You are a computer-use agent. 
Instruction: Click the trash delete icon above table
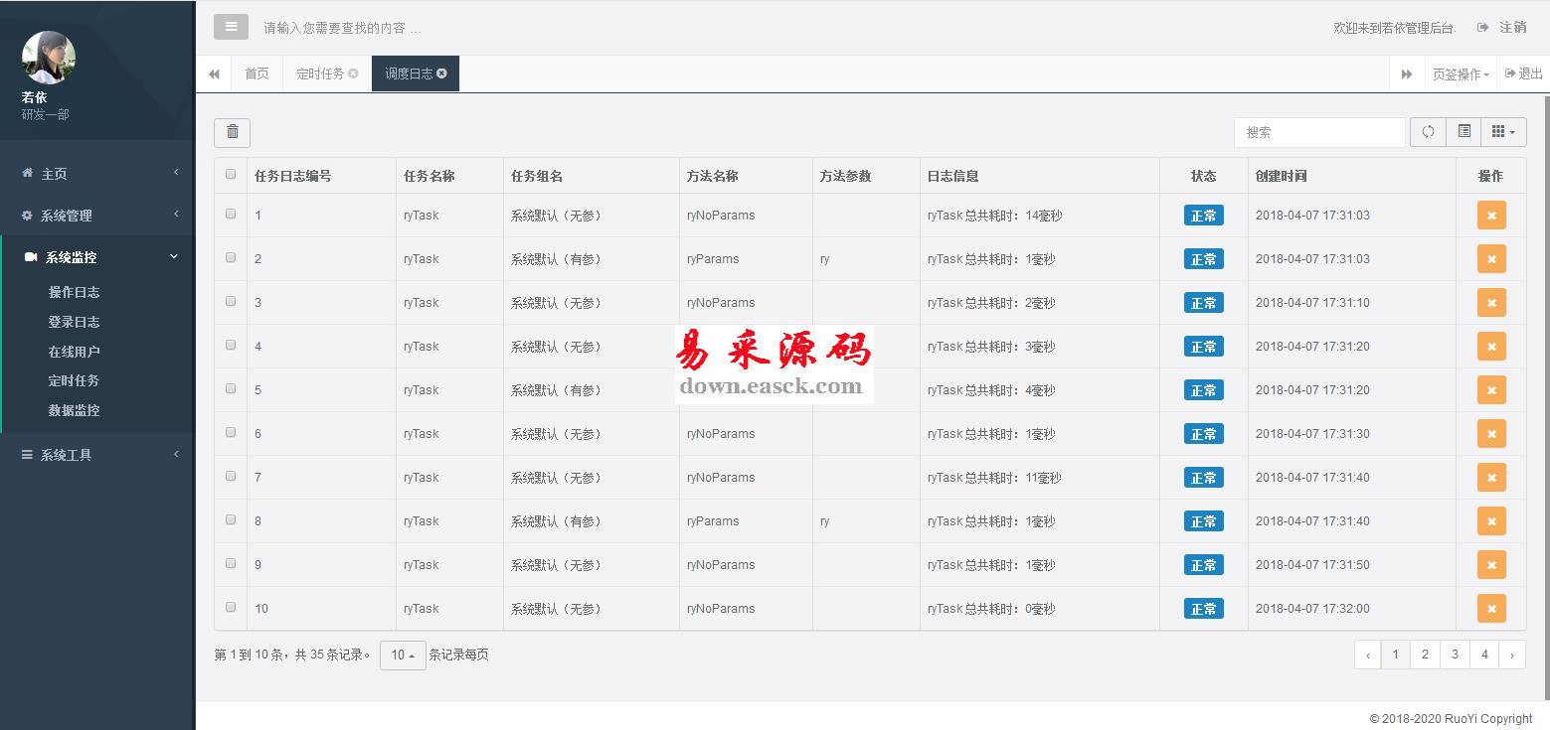pyautogui.click(x=232, y=132)
